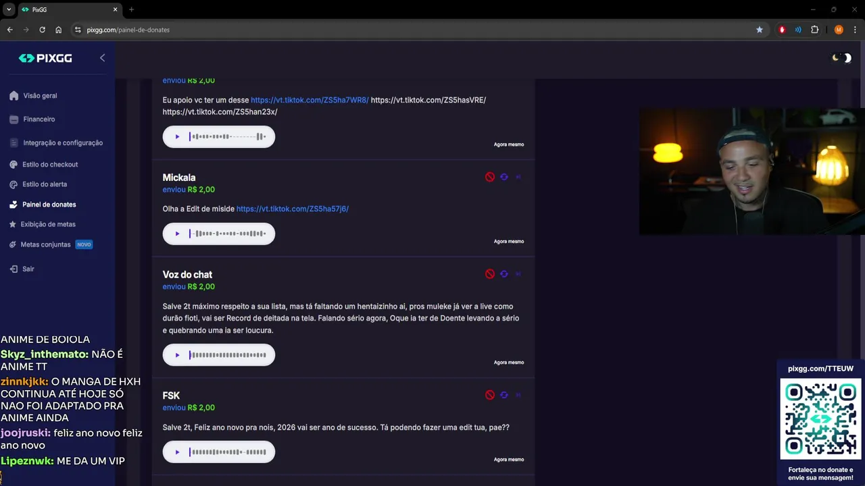This screenshot has height=486, width=865.
Task: Play Mickala's donation audio message
Action: tap(177, 234)
